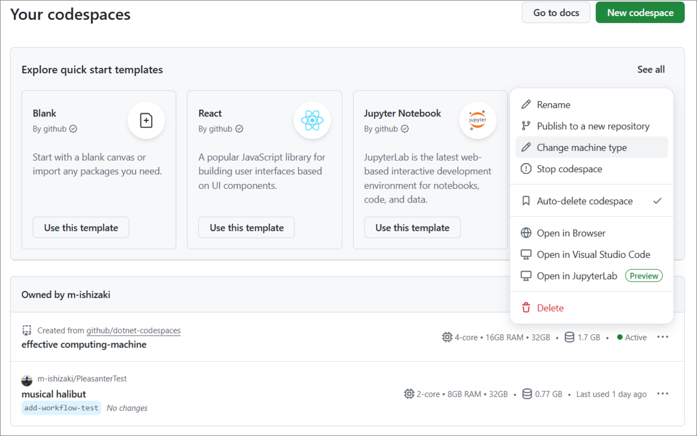
Task: Click the Last used 1 day ago text
Action: (x=611, y=394)
